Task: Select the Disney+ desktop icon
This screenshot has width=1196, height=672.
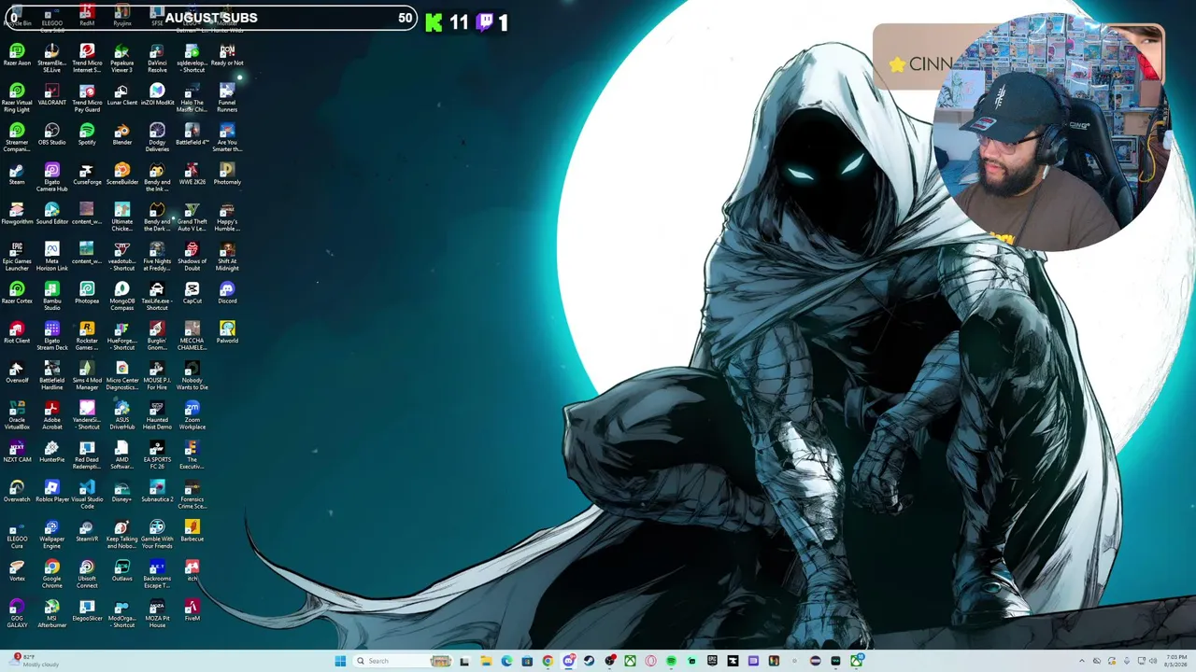Action: (x=122, y=492)
